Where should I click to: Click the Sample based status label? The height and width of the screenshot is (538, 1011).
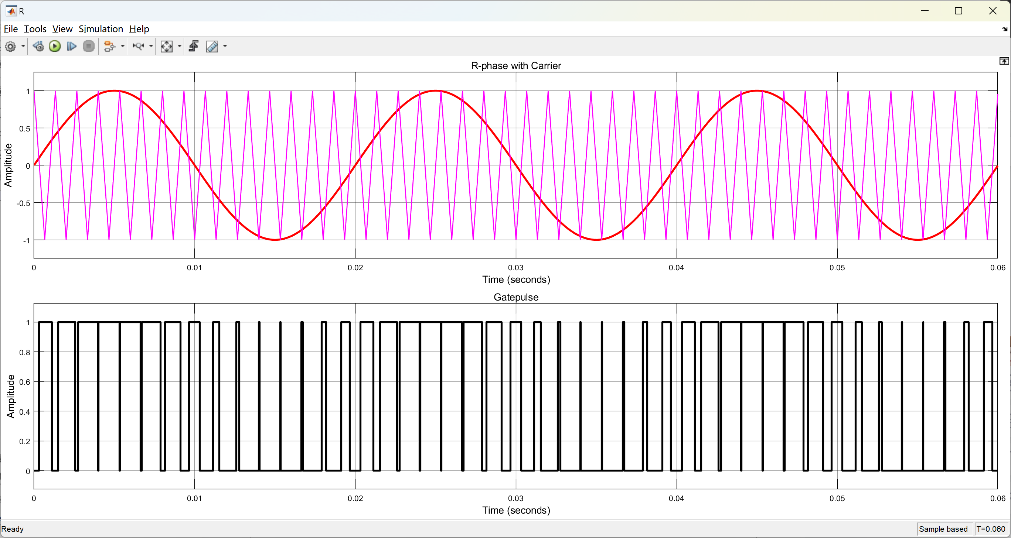tap(943, 529)
